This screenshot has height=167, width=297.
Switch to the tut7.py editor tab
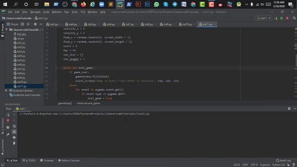click(128, 24)
